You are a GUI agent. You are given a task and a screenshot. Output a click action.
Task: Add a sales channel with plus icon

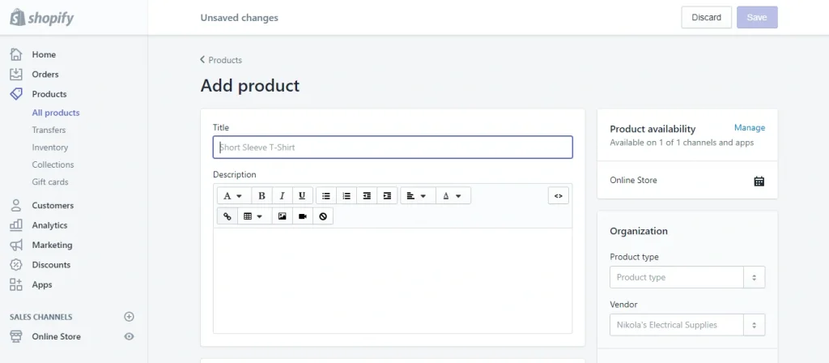click(x=129, y=317)
